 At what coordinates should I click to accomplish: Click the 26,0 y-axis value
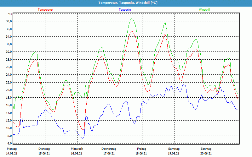9,67
